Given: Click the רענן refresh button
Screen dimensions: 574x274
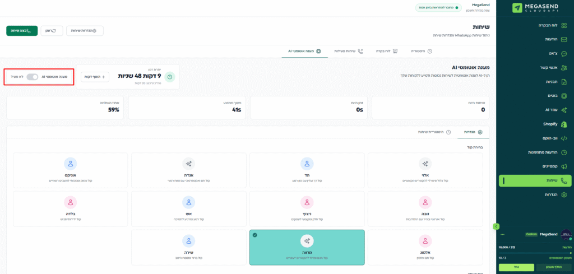Looking at the screenshot, I should [52, 30].
